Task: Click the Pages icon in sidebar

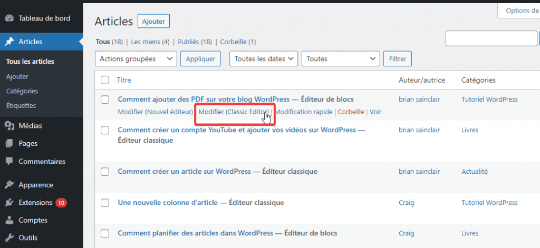Action: coord(9,143)
